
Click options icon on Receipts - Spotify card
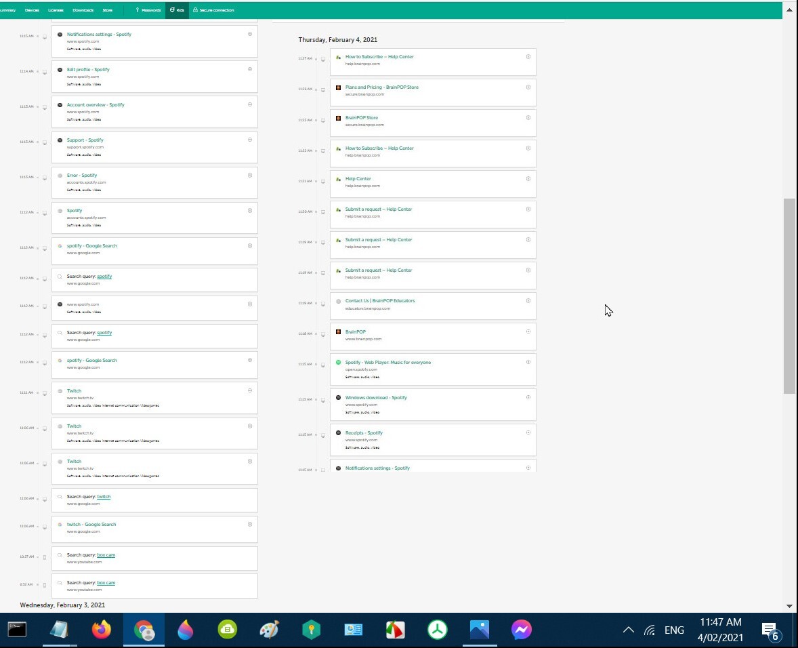tap(528, 432)
